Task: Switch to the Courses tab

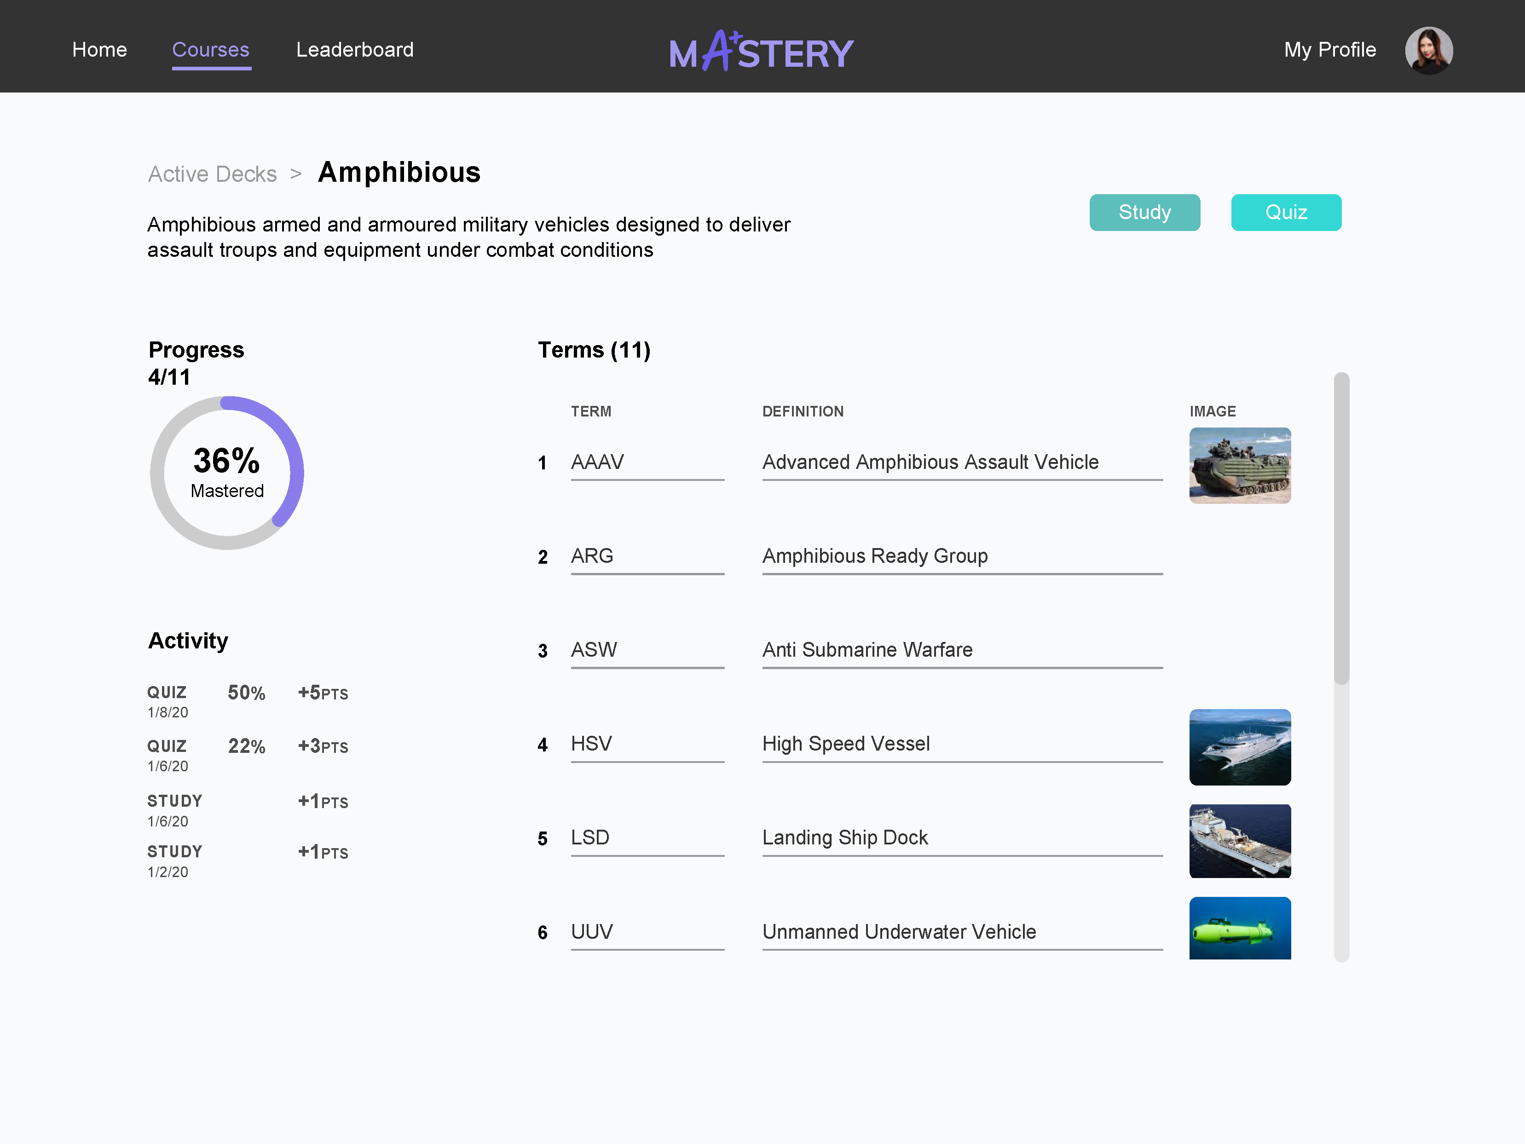Action: 210,50
